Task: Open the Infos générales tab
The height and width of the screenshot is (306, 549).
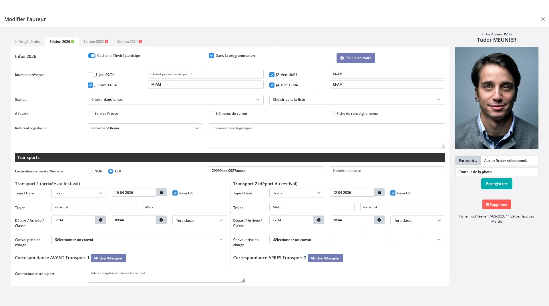Action: (x=28, y=42)
